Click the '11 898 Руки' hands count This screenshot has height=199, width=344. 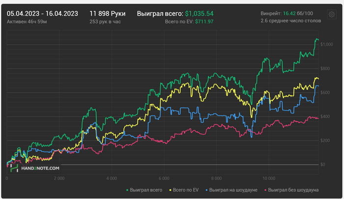point(108,14)
